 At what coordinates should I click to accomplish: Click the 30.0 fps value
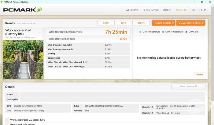coord(109,62)
